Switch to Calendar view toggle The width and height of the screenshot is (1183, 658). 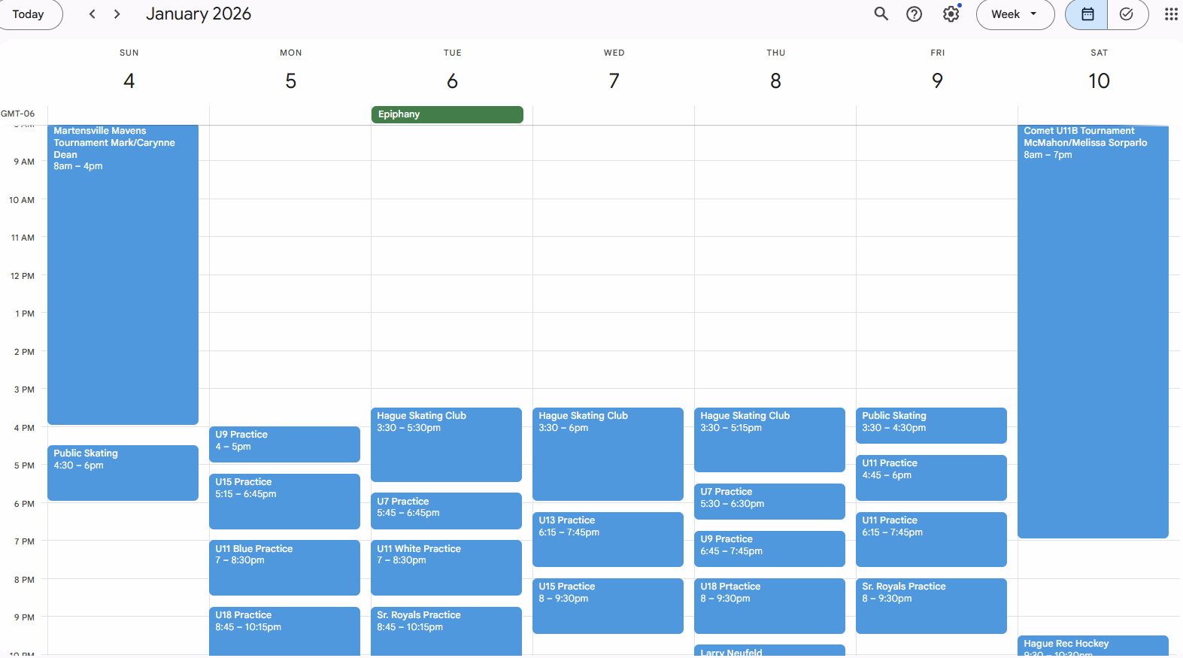[x=1087, y=14]
